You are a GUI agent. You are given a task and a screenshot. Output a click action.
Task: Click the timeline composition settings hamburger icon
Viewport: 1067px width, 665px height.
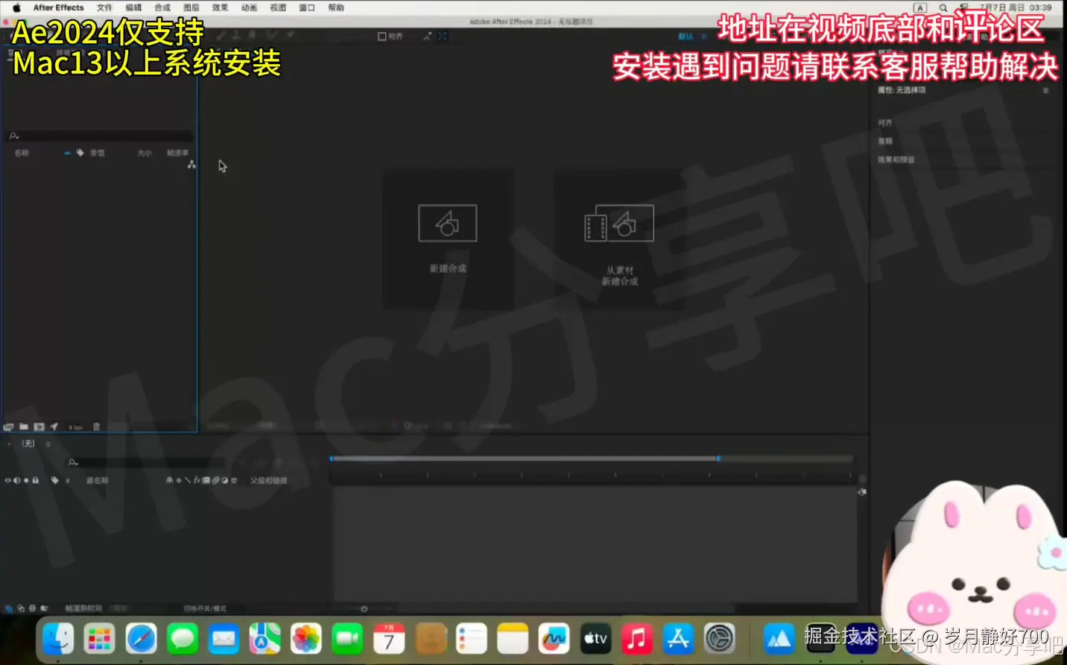coord(46,443)
